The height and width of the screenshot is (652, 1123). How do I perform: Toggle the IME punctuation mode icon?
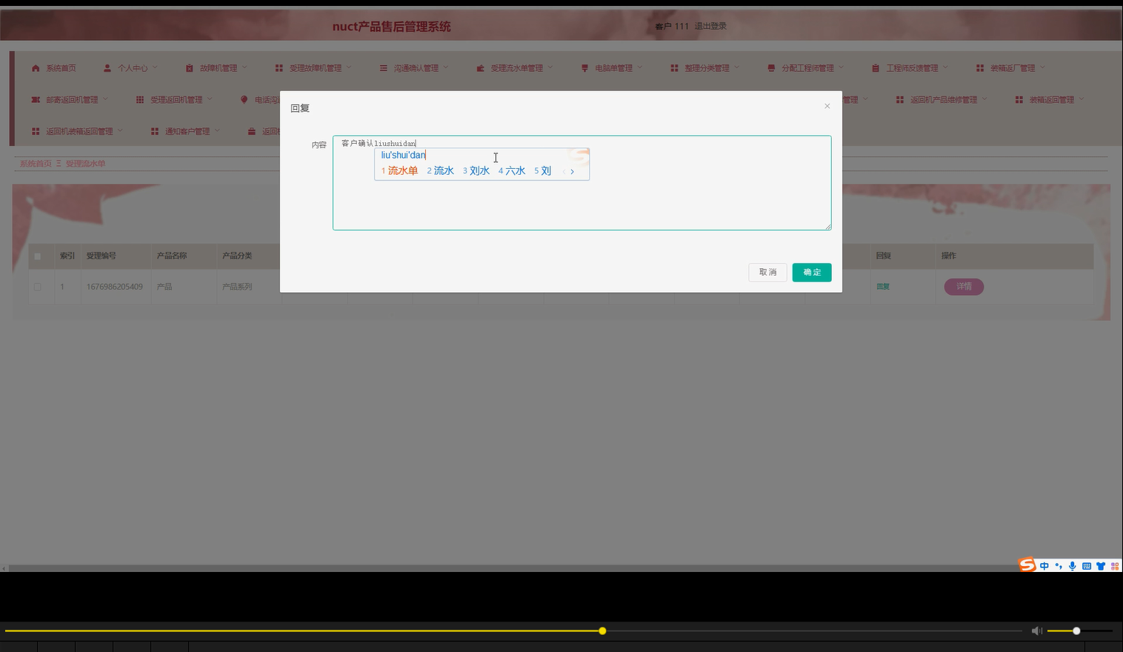pos(1059,566)
